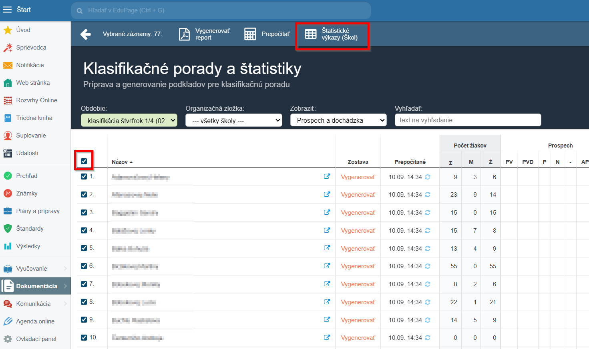Viewport: 589px width, 349px height.
Task: Click Vygenerovať link in row 2
Action: pos(358,195)
